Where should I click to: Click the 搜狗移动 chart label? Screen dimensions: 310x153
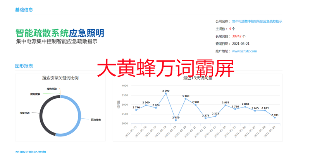click(x=52, y=89)
